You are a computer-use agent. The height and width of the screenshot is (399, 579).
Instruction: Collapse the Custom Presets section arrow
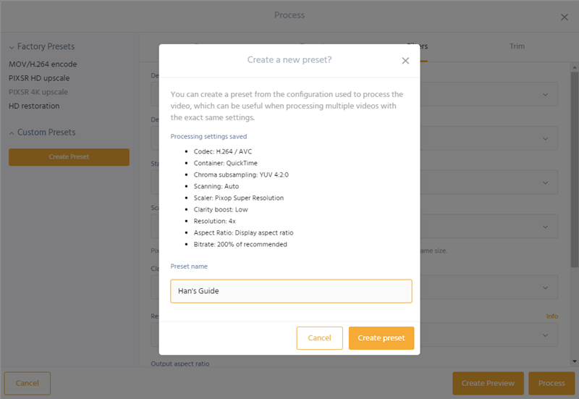pyautogui.click(x=12, y=133)
